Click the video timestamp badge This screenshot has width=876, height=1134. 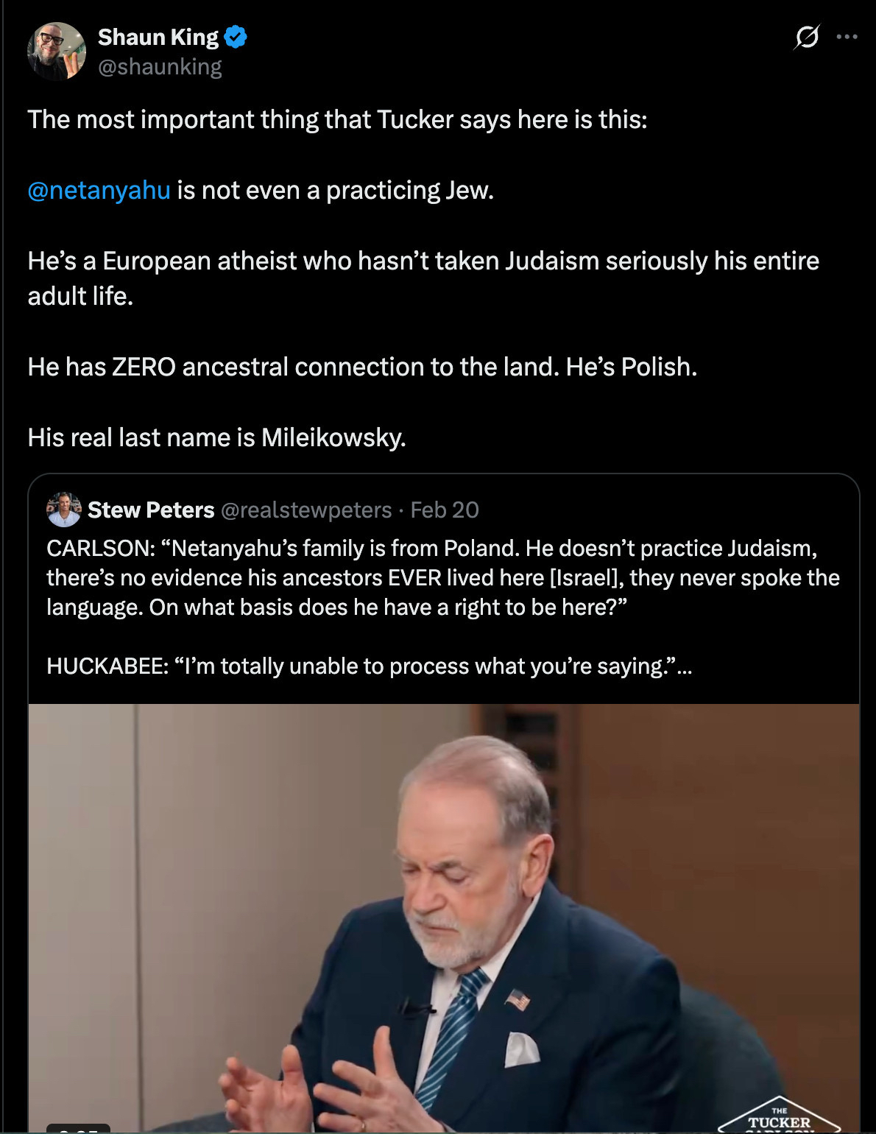pos(78,1128)
